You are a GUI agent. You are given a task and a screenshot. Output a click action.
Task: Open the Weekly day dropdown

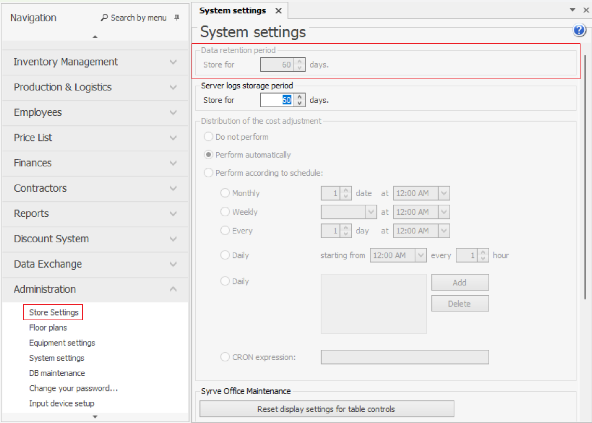pyautogui.click(x=371, y=212)
